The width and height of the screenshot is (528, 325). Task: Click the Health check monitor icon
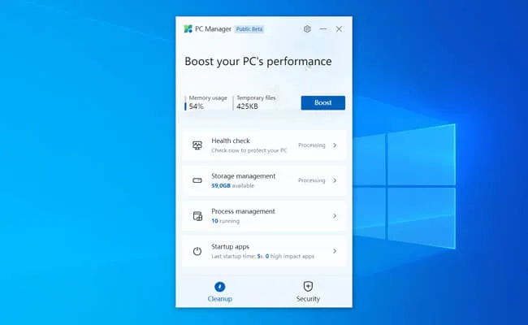click(x=197, y=145)
